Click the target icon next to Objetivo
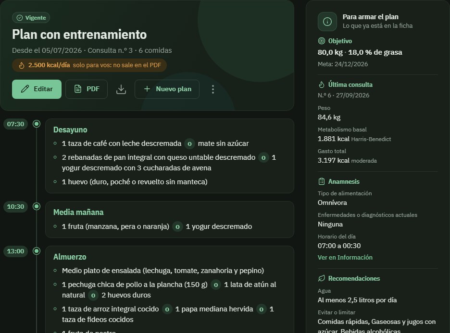The image size is (450, 333). coord(322,41)
